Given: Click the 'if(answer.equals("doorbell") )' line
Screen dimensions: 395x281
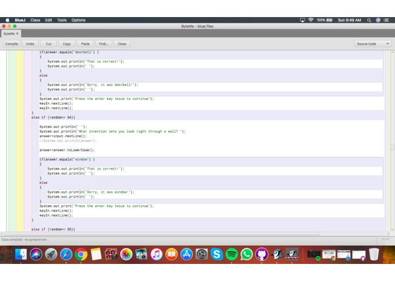Looking at the screenshot, I should coord(69,52).
